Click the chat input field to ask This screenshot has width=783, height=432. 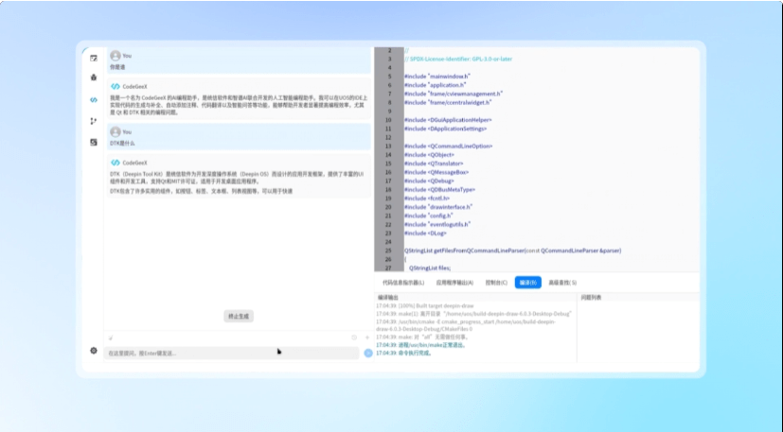click(231, 354)
